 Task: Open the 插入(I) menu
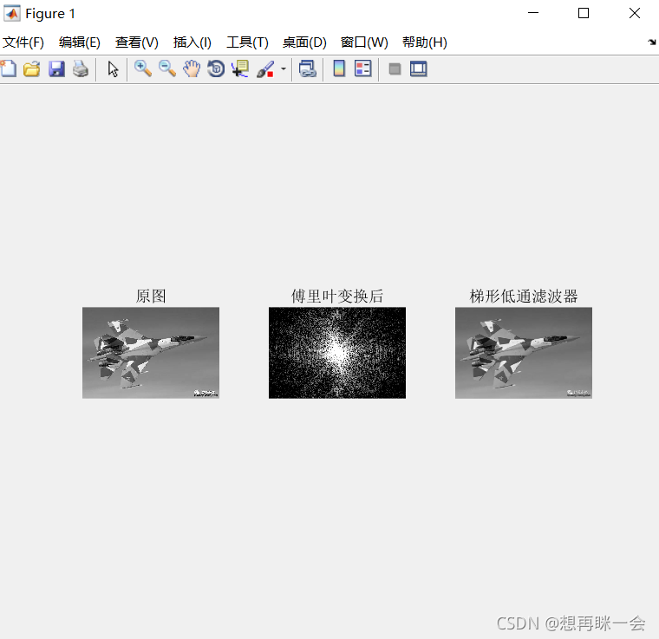192,42
